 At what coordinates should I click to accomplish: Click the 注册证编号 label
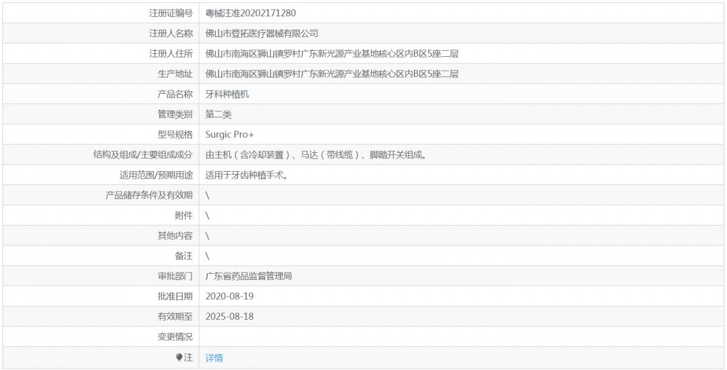point(171,13)
